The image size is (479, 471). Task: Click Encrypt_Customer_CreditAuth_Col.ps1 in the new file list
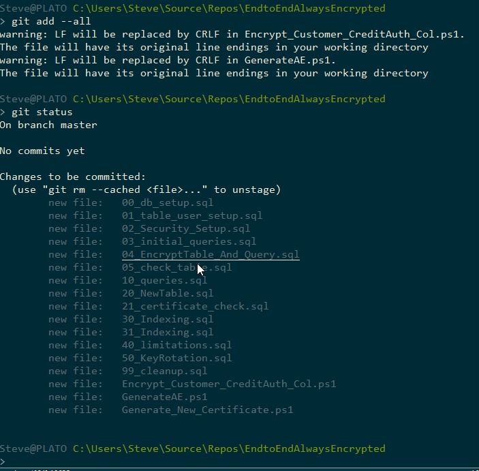[x=229, y=384]
